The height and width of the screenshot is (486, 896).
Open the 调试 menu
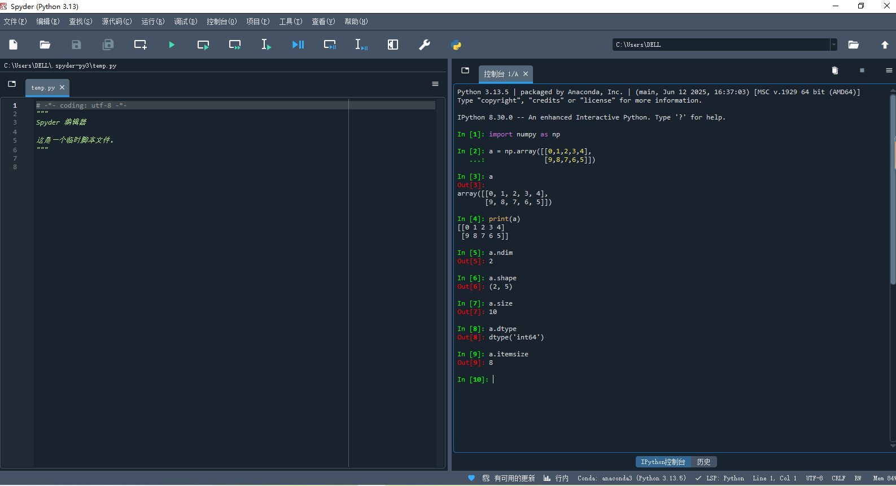coord(186,21)
